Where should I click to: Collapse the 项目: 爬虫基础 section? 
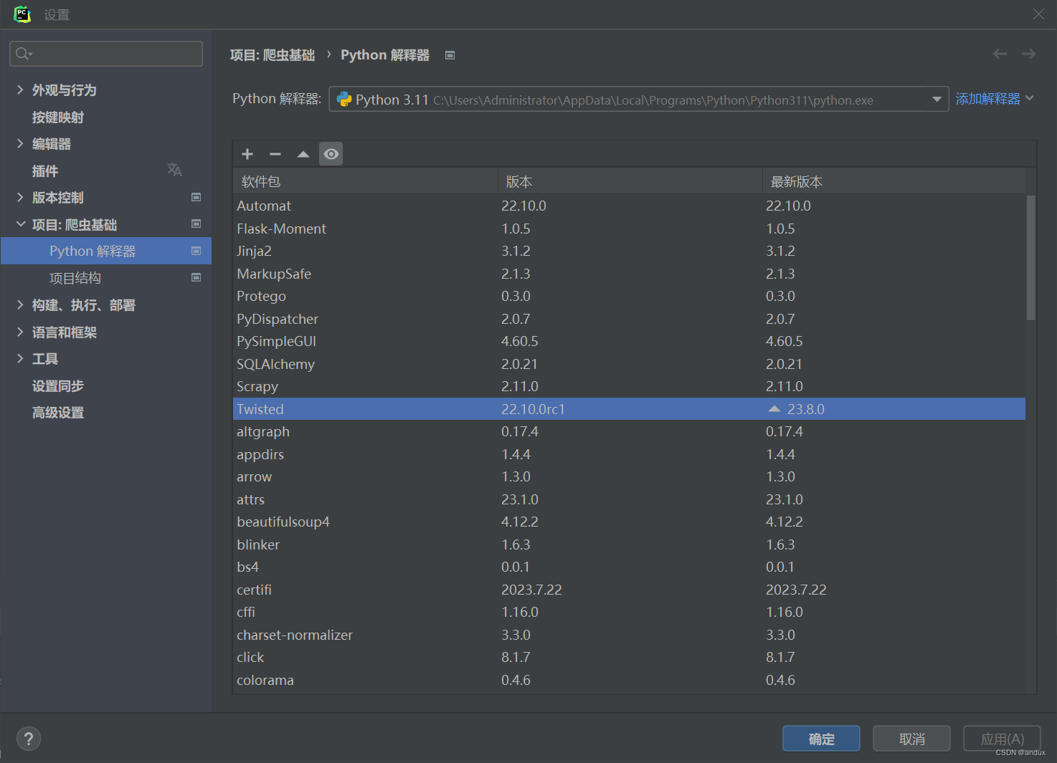[20, 224]
